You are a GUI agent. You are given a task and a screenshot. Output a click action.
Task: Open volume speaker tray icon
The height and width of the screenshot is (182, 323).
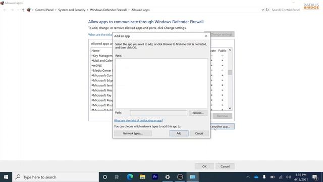click(288, 177)
